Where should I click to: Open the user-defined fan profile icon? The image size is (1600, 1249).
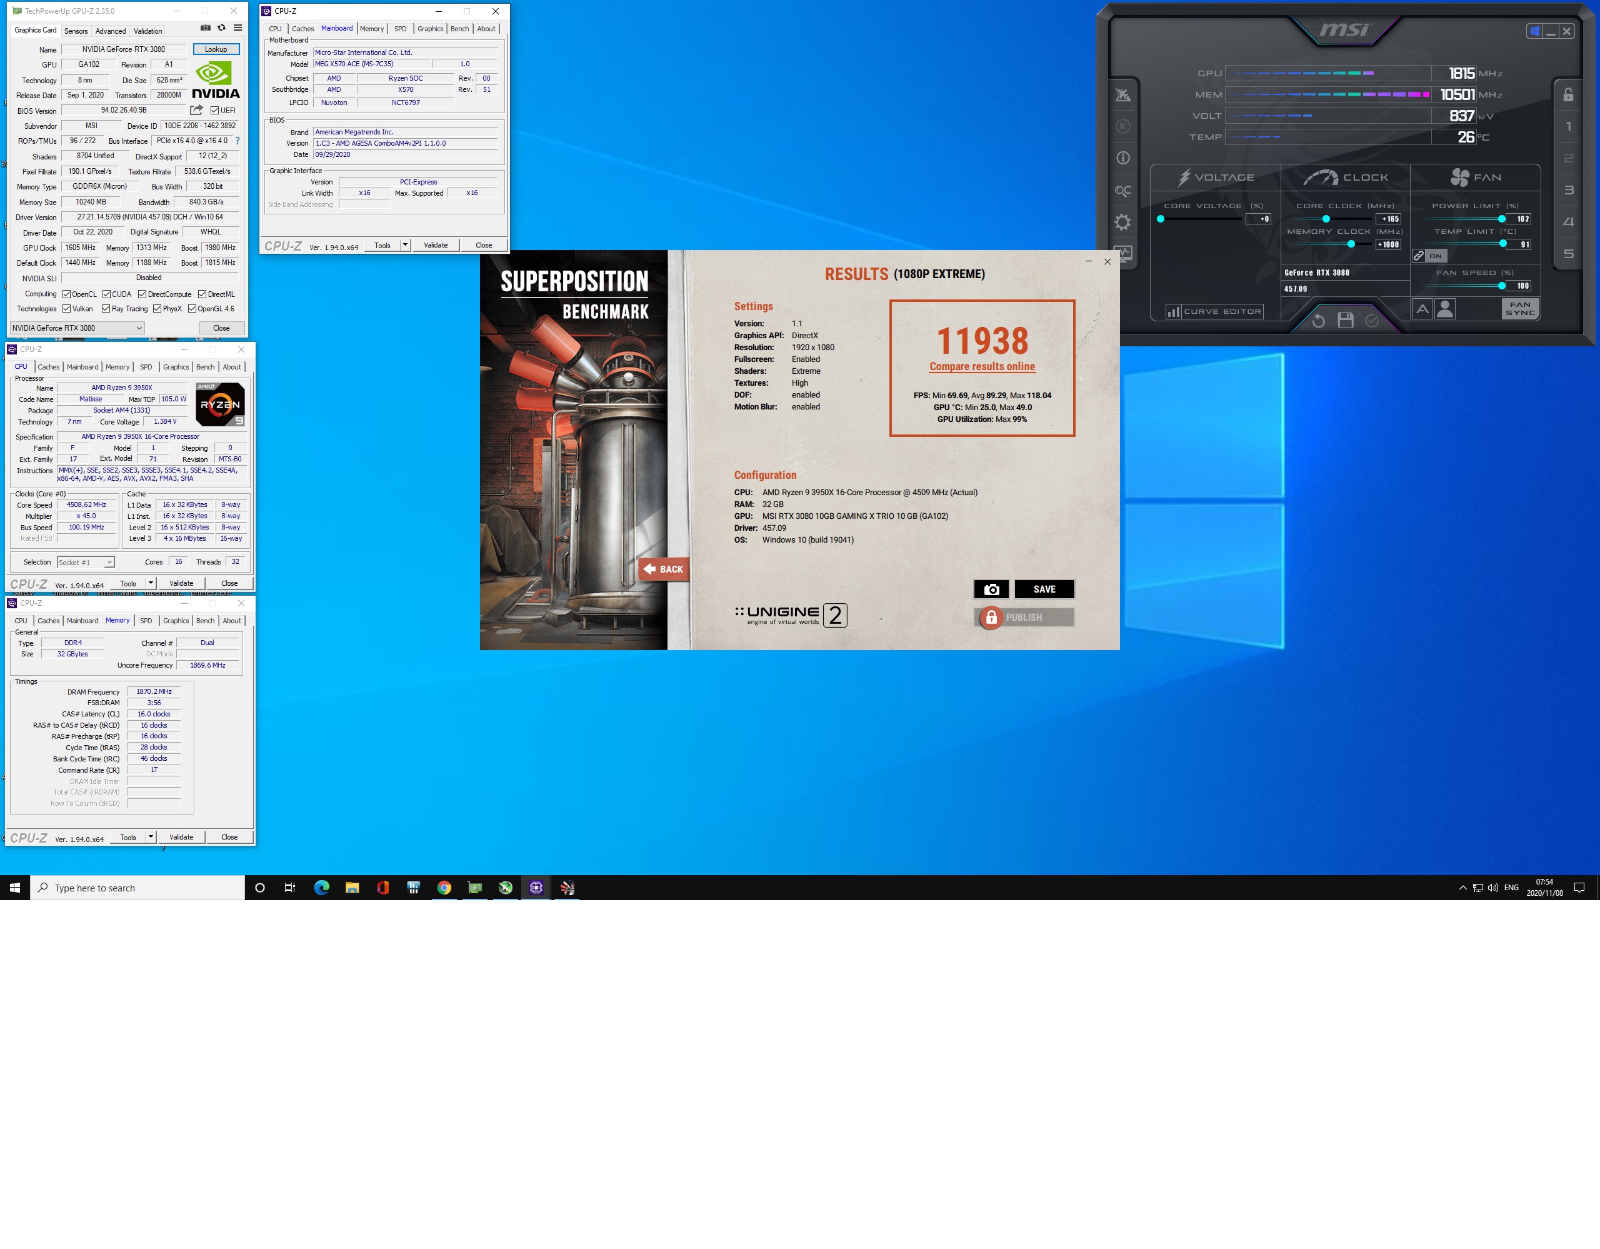[1446, 309]
